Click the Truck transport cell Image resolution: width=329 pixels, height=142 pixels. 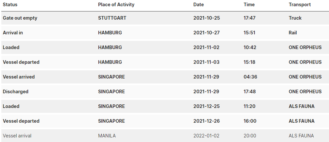point(295,18)
